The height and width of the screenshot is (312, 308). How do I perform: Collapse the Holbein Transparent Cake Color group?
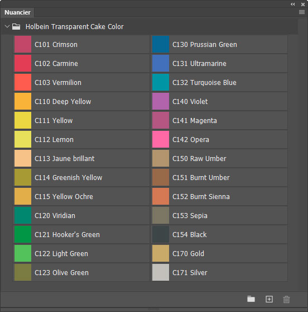pos(7,26)
